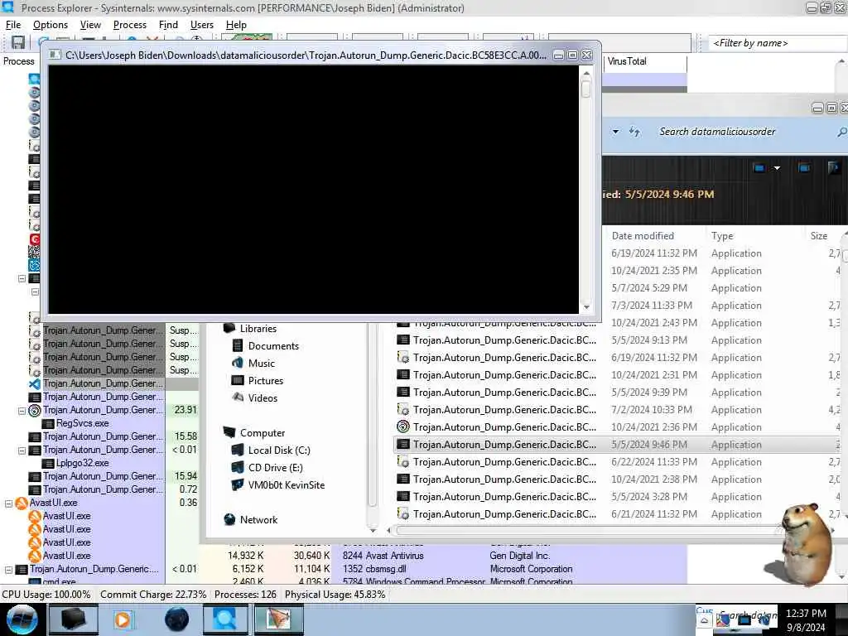This screenshot has width=848, height=636.
Task: Open the File menu
Action: tap(13, 25)
